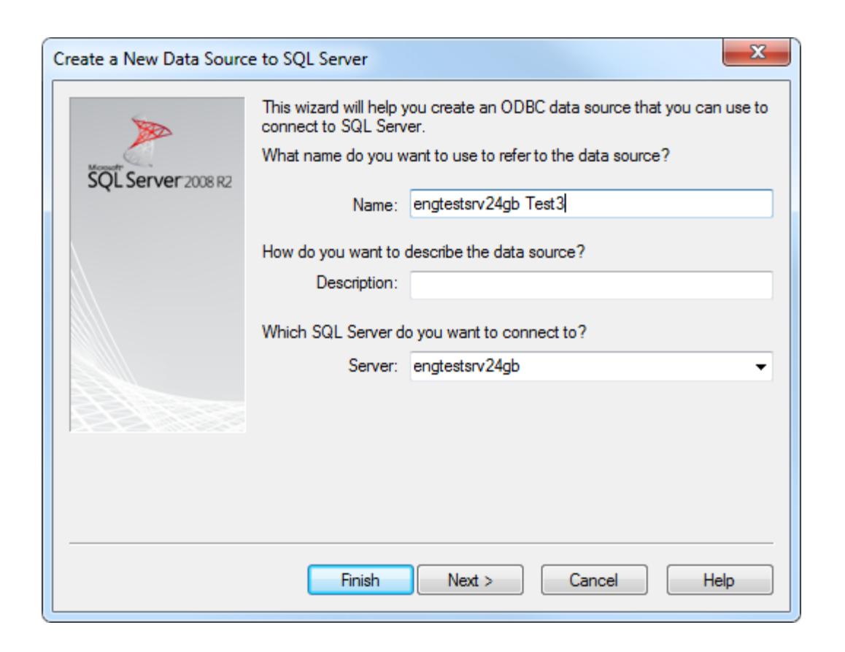Focus the Name field containing engtestsrv24gb Test3

591,204
